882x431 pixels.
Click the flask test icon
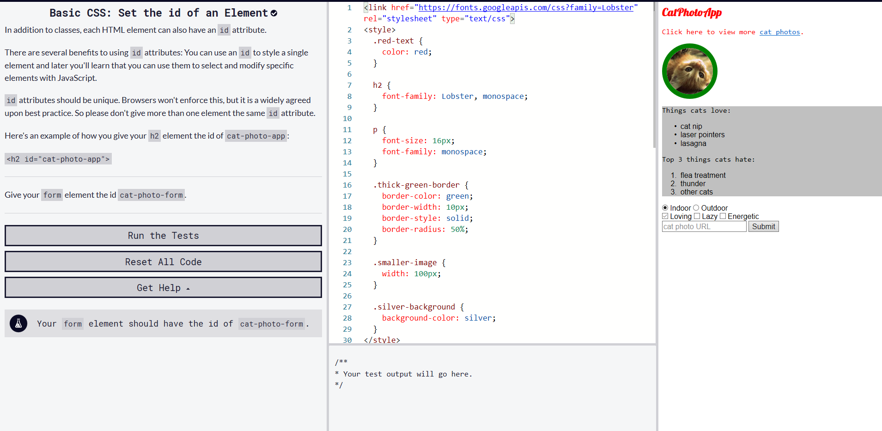(18, 324)
